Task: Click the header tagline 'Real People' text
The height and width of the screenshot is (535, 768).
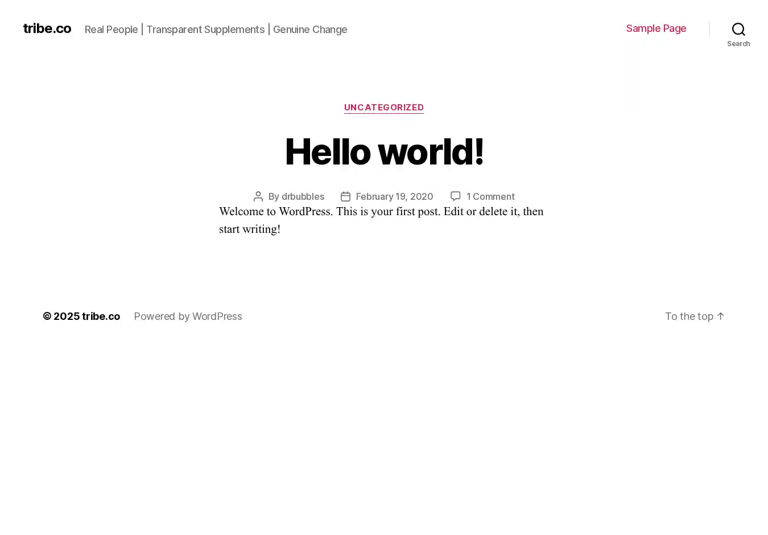Action: coord(112,30)
